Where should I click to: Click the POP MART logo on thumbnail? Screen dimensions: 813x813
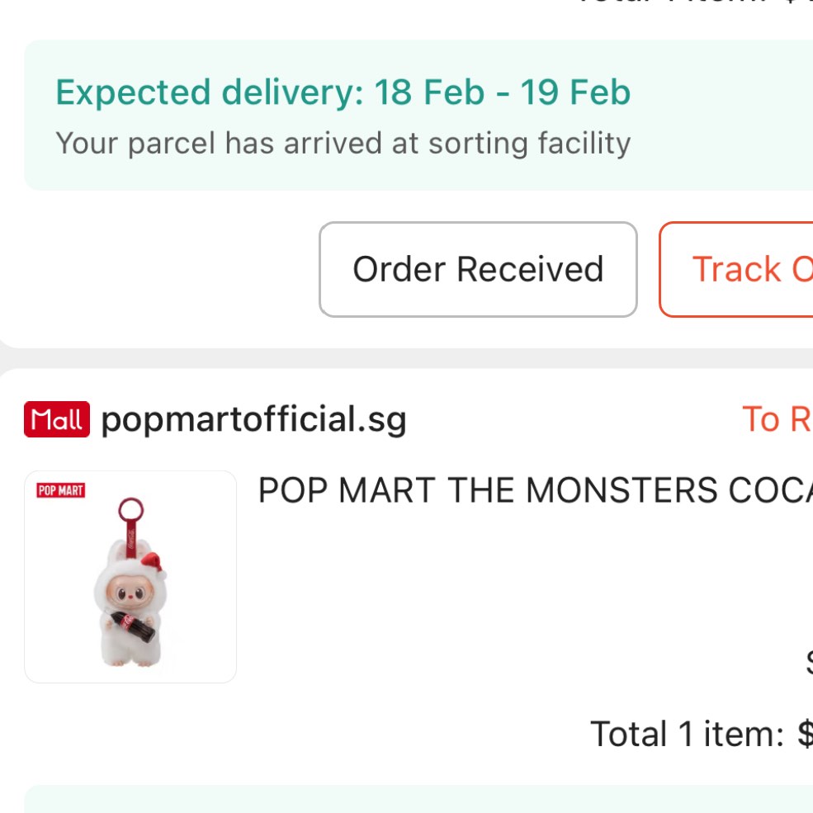(x=61, y=491)
